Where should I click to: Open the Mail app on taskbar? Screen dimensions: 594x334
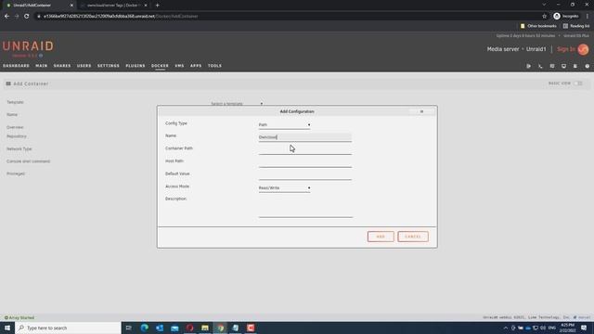click(174, 328)
